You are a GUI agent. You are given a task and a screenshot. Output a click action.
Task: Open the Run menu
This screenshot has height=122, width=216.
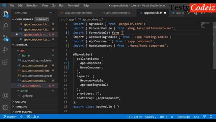point(62,5)
